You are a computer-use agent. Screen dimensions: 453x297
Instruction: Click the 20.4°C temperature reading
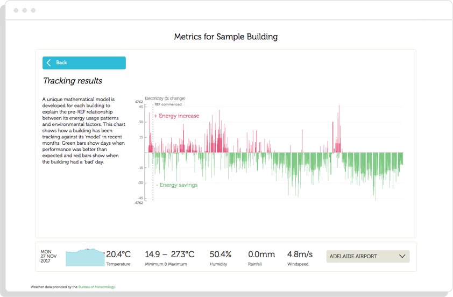[118, 254]
